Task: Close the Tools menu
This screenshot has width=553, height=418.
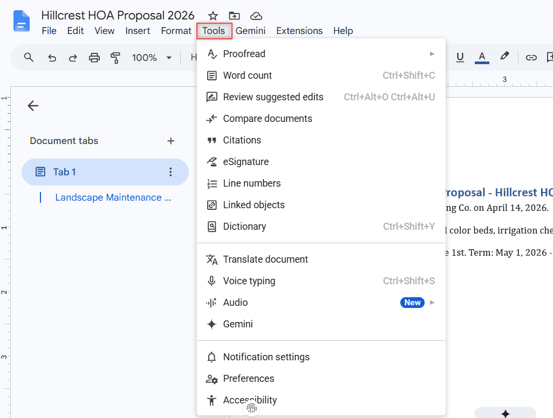Action: point(214,31)
